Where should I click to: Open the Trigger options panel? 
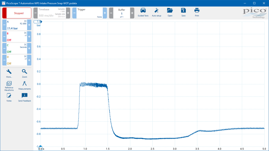click(90, 13)
